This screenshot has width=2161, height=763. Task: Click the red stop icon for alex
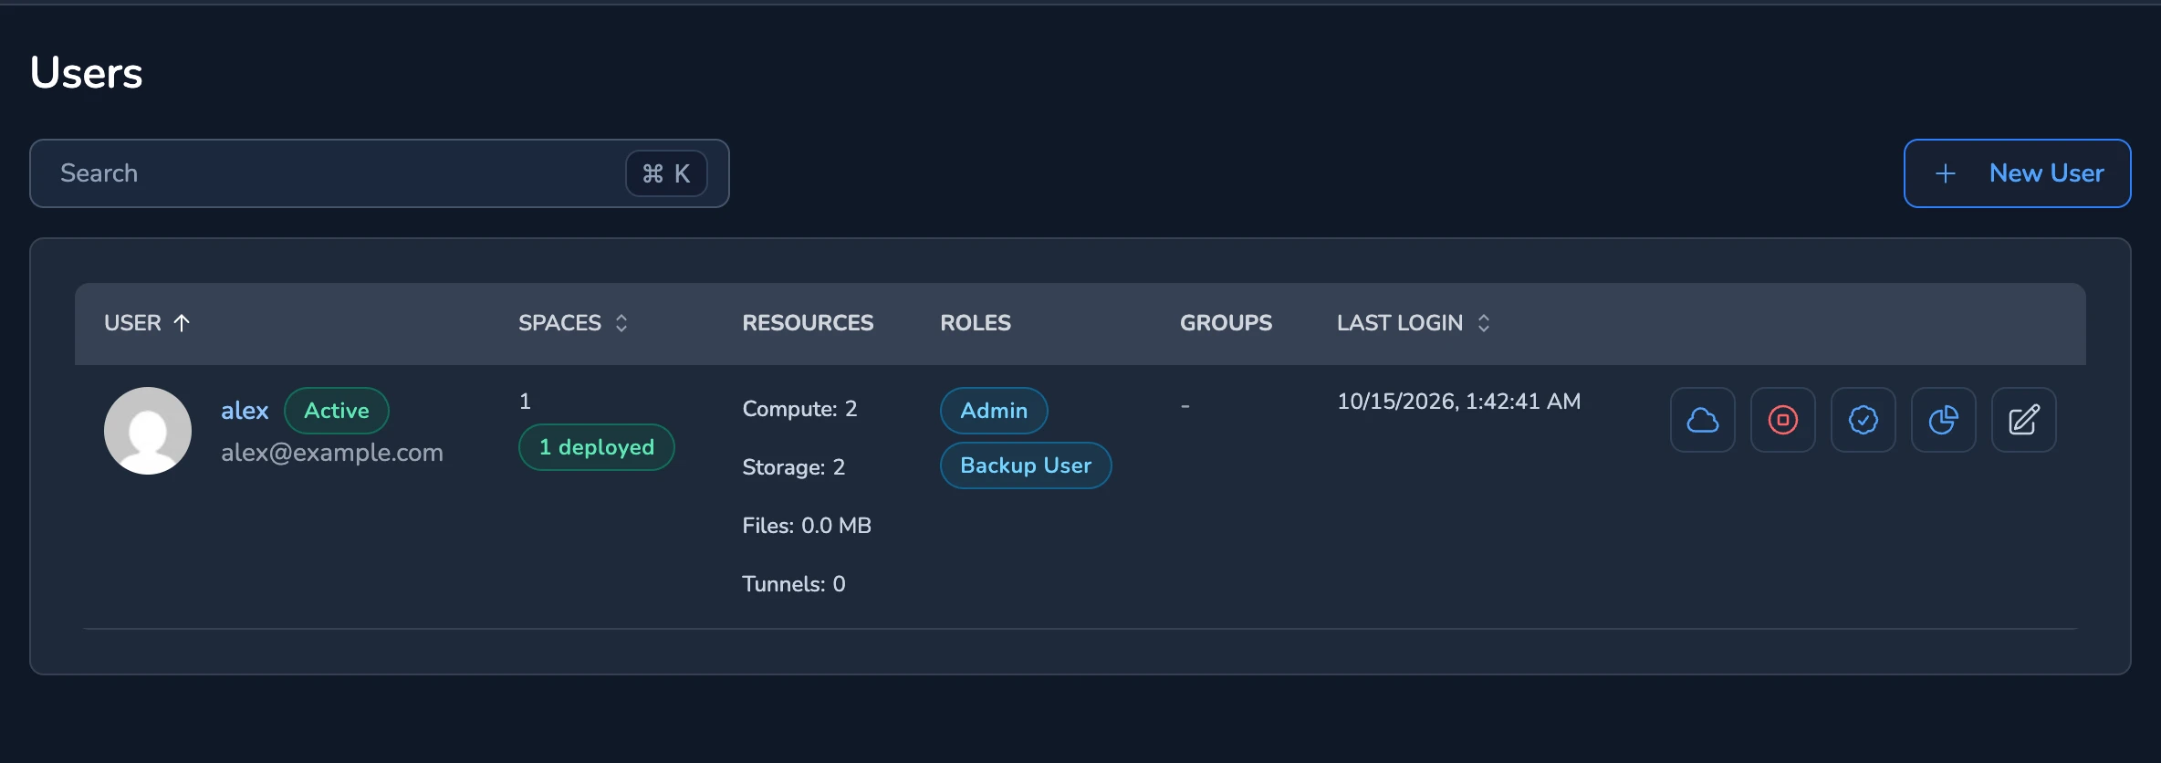point(1783,420)
